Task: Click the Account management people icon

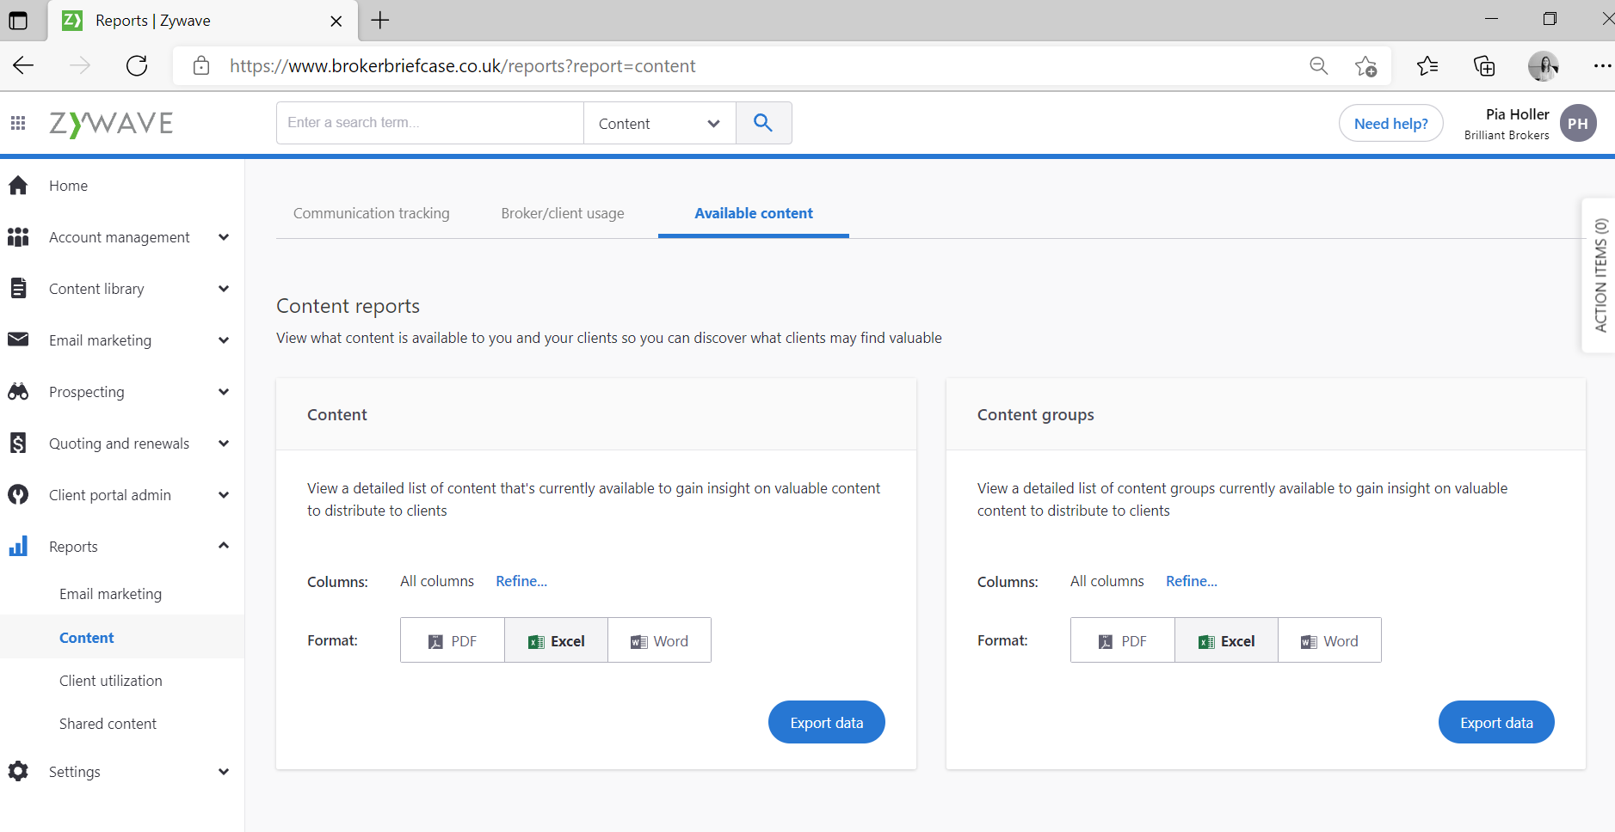Action: 18,236
